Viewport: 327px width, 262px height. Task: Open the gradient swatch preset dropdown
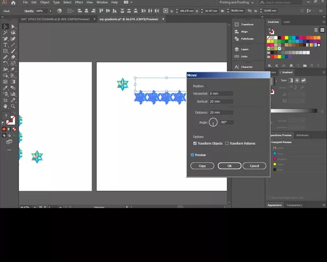click(277, 80)
